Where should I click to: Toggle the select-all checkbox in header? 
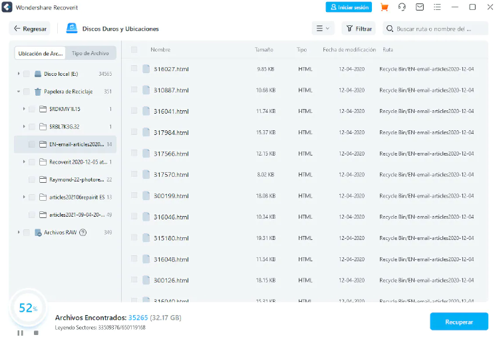click(134, 50)
